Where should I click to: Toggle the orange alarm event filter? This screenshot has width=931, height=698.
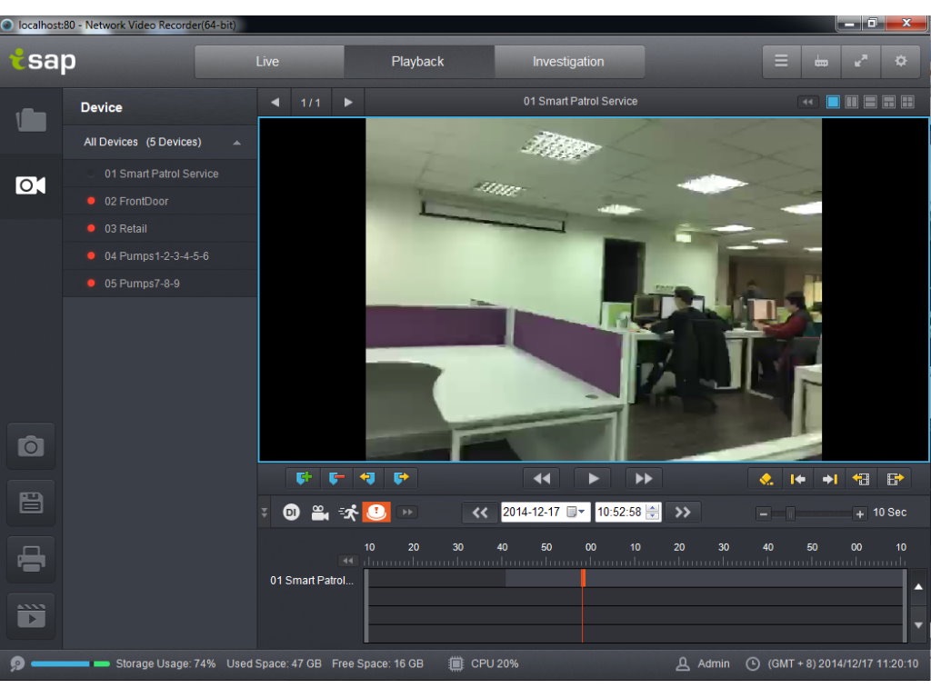tap(376, 513)
